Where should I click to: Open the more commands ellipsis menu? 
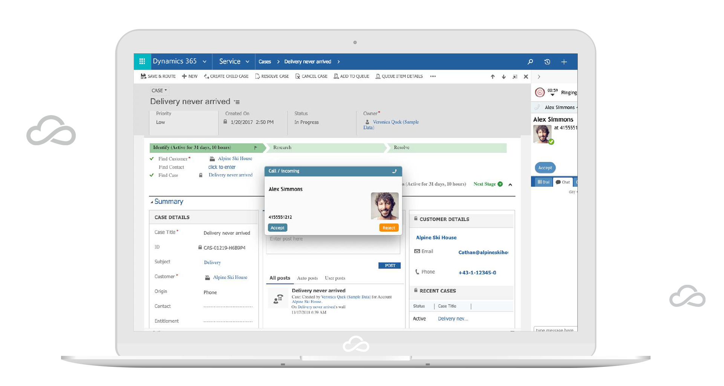433,76
